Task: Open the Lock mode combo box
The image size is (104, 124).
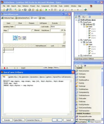Action: pos(58,27)
